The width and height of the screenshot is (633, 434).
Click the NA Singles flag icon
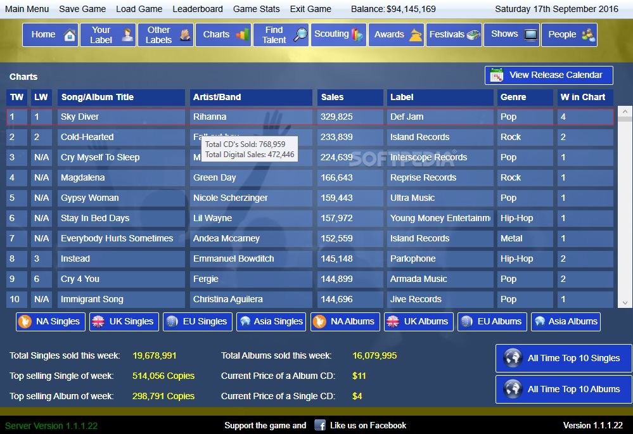[x=25, y=322]
